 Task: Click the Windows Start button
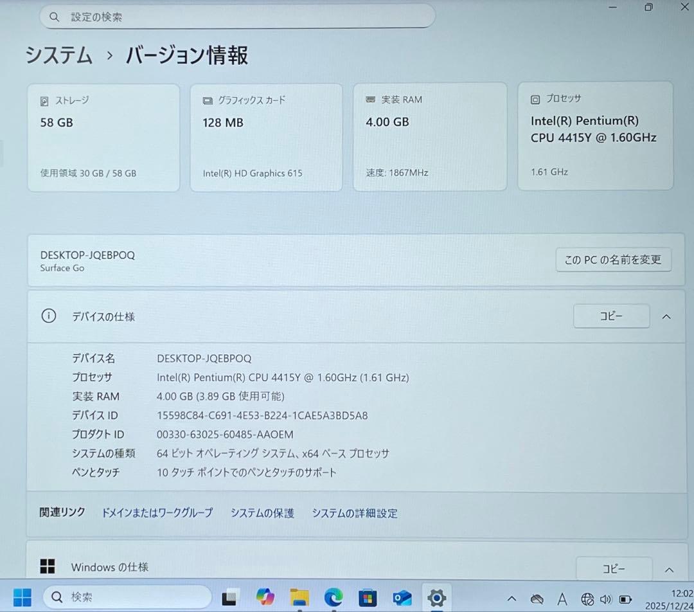point(23,597)
